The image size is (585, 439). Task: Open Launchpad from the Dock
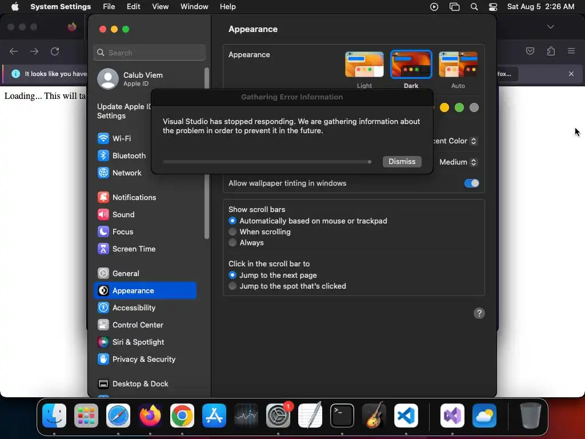pyautogui.click(x=86, y=416)
